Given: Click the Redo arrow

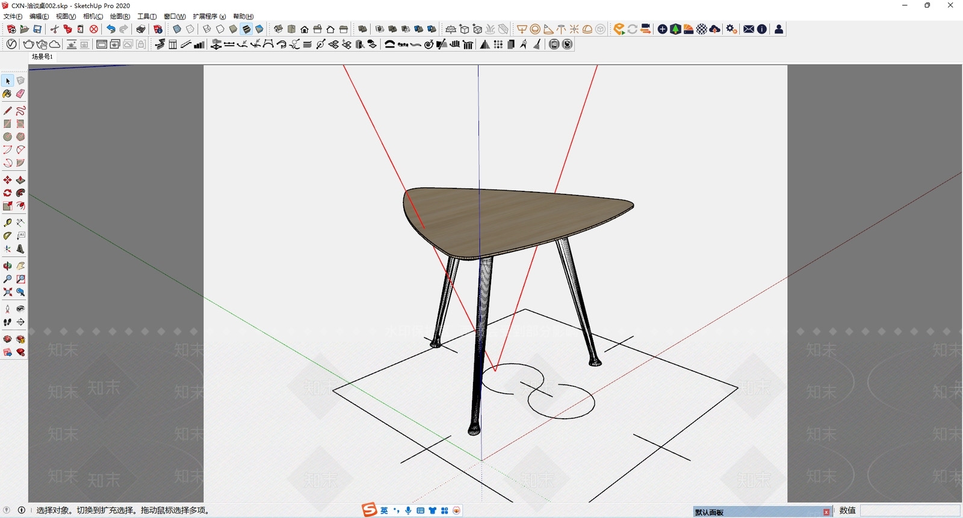Looking at the screenshot, I should [x=124, y=29].
